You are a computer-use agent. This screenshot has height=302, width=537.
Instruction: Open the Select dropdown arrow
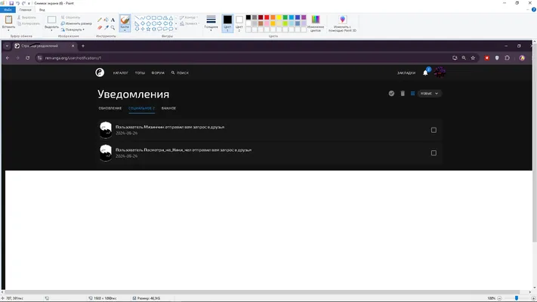(51, 30)
